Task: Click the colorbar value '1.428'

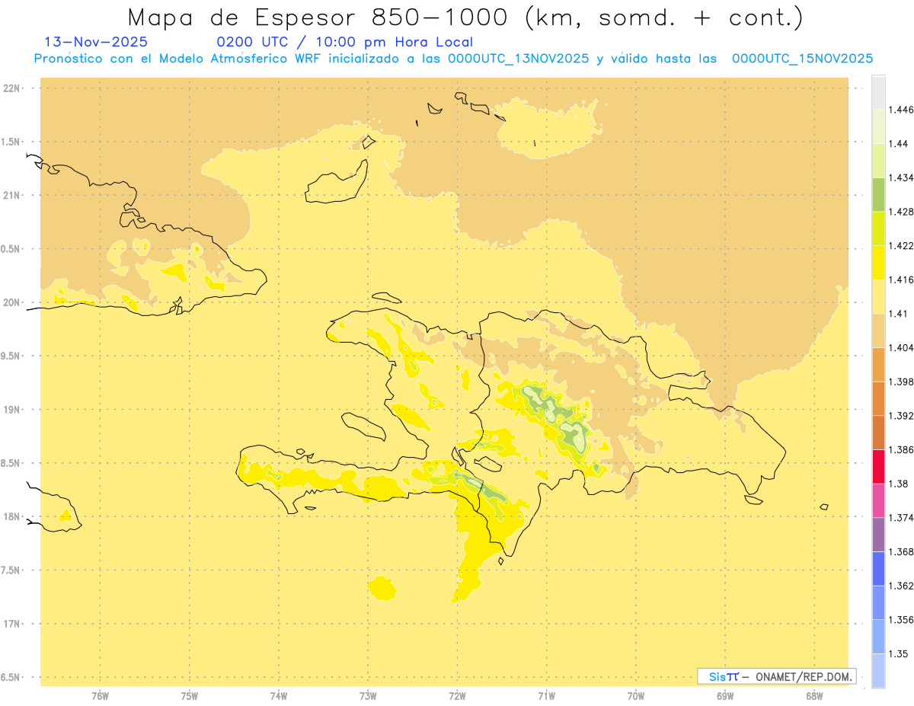Action: coord(901,212)
